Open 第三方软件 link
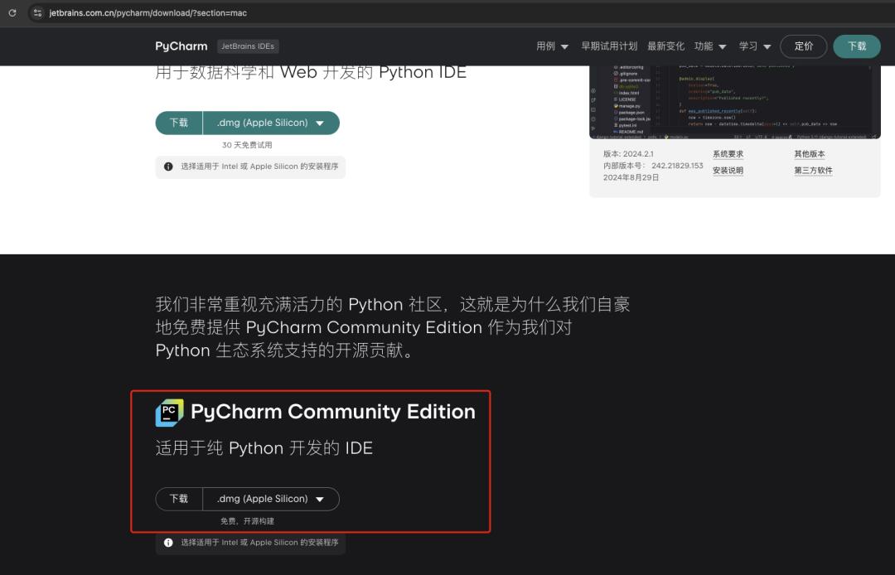 point(814,171)
